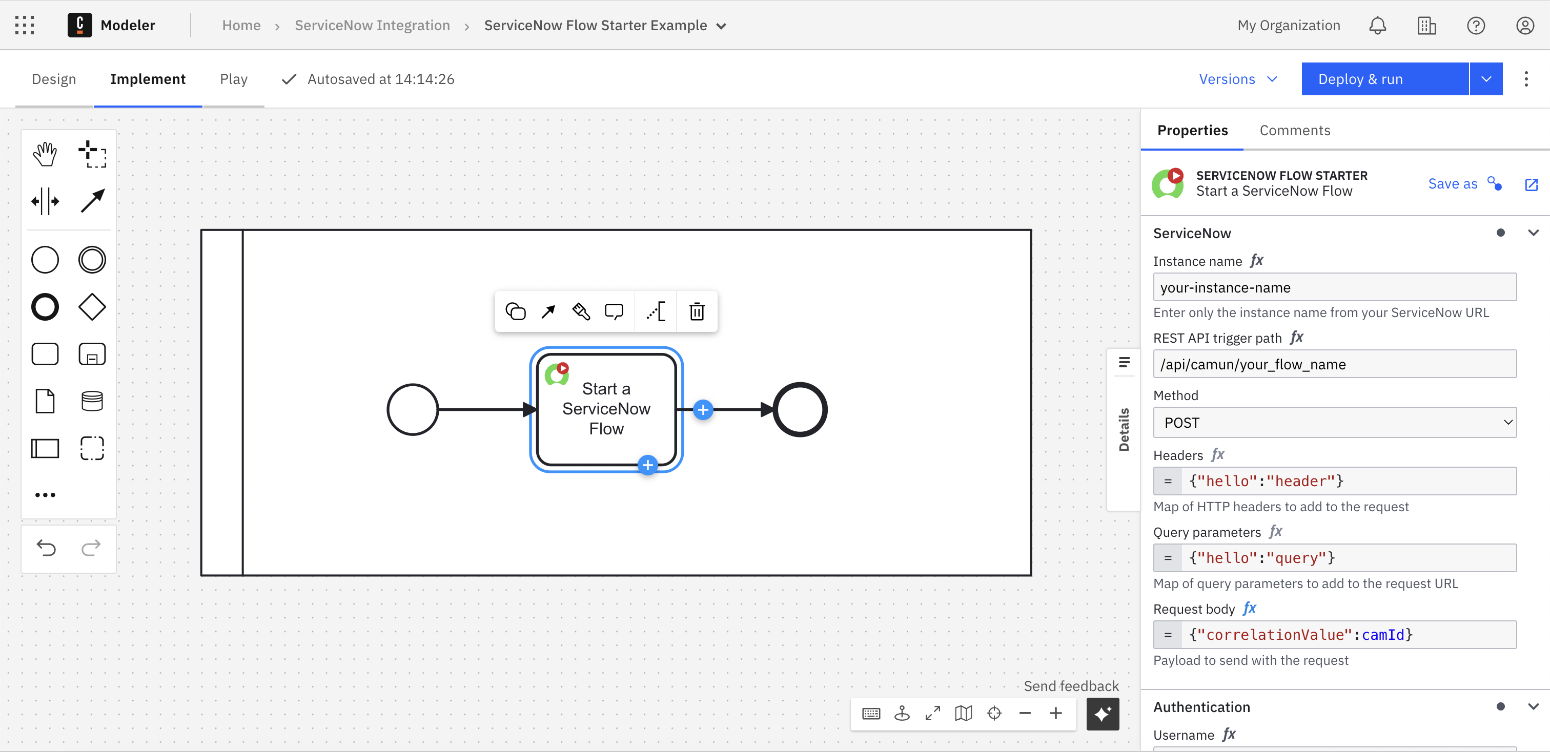The width and height of the screenshot is (1550, 752).
Task: Choose the Space tool
Action: (x=45, y=201)
